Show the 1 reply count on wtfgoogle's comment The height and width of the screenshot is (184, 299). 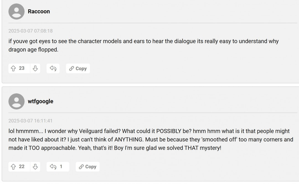61,167
